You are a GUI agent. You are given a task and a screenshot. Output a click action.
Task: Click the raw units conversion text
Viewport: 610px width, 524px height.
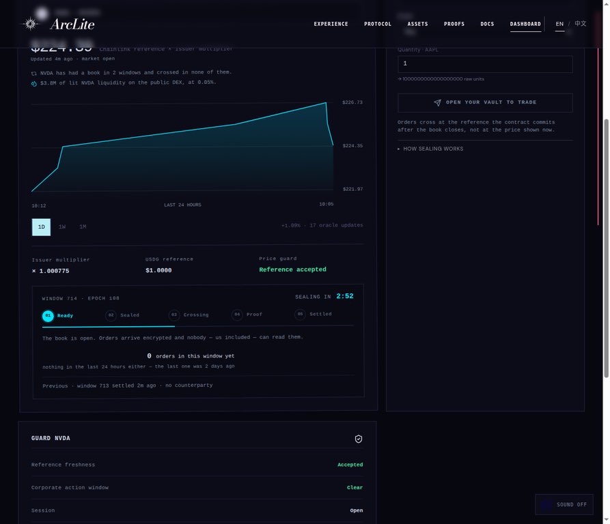tap(441, 79)
